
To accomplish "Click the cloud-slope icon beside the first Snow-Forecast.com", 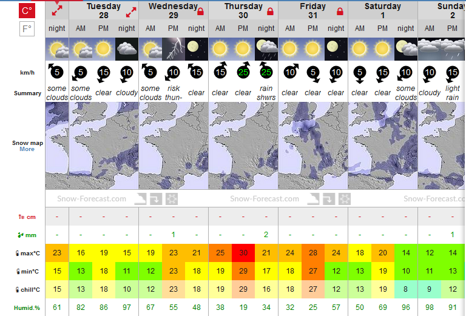I will pos(140,199).
